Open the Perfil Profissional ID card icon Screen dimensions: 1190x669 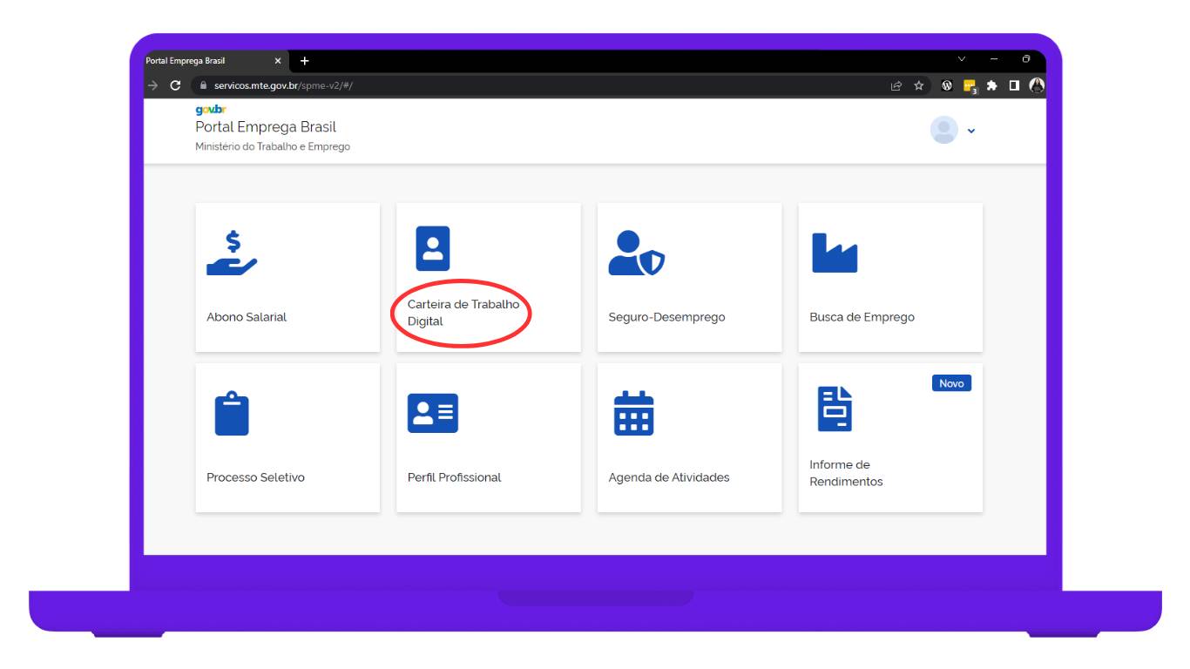[432, 413]
